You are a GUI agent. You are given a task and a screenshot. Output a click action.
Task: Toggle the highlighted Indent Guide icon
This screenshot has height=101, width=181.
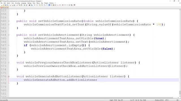pos(49,5)
